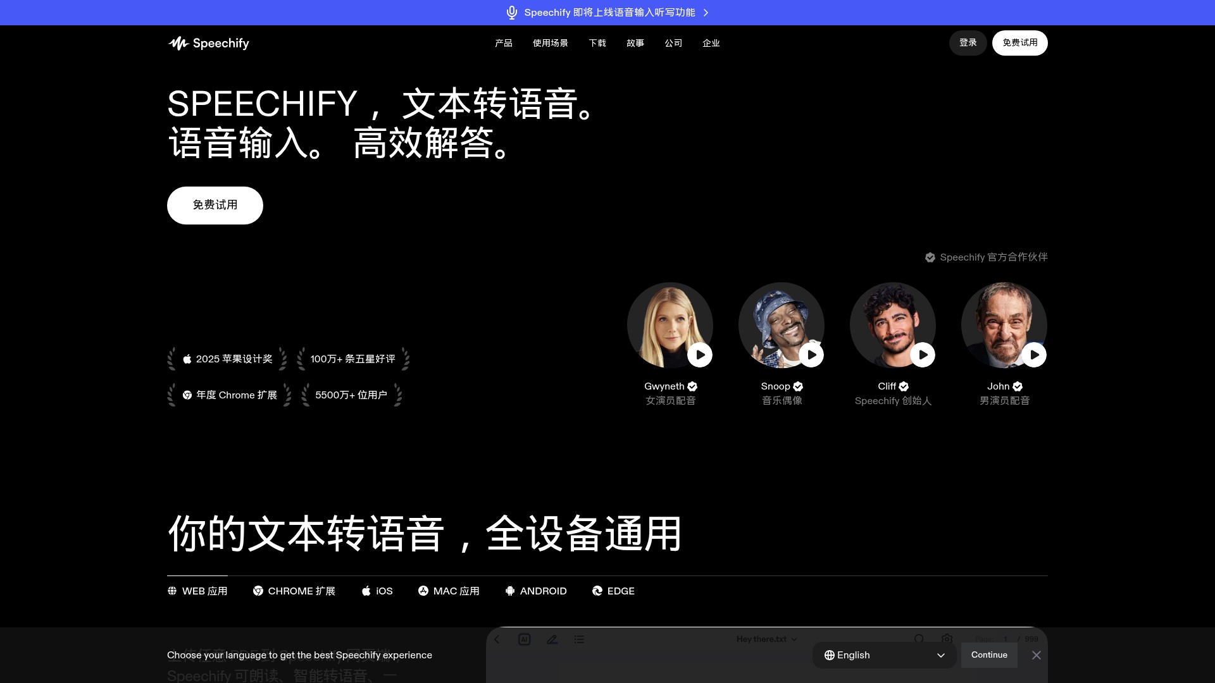Open the 产品 menu in navigation
1215x683 pixels.
[x=503, y=43]
